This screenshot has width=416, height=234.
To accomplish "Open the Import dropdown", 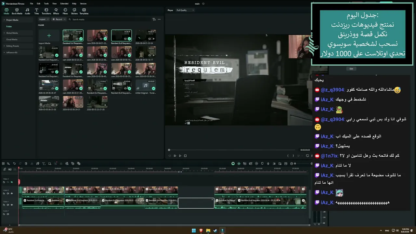I will (43, 19).
